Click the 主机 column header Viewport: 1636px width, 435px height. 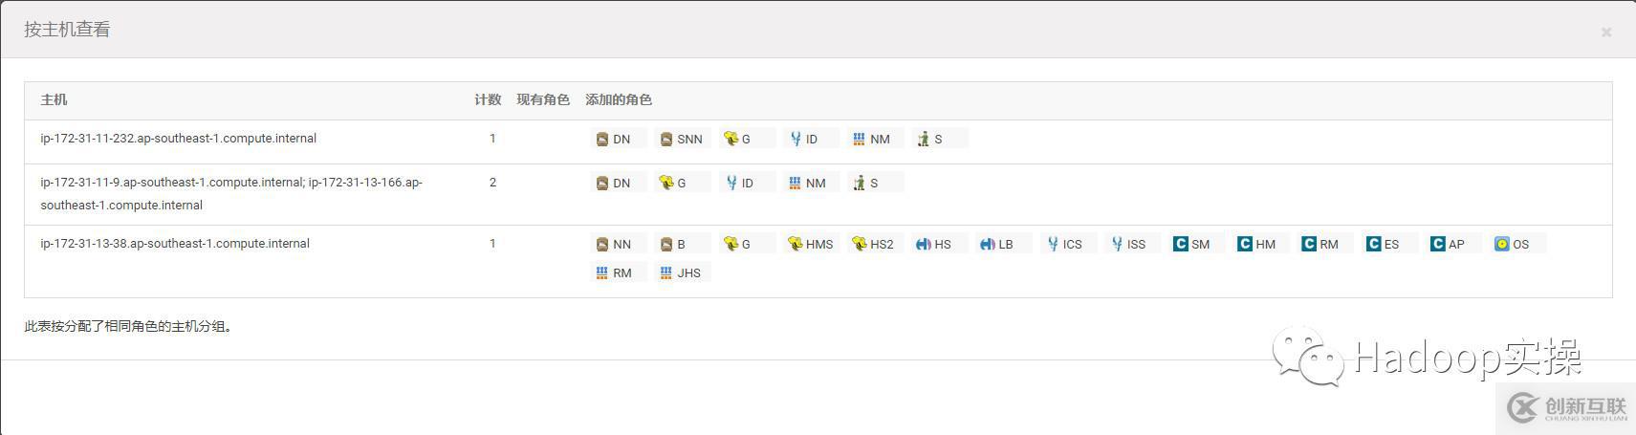[x=54, y=99]
